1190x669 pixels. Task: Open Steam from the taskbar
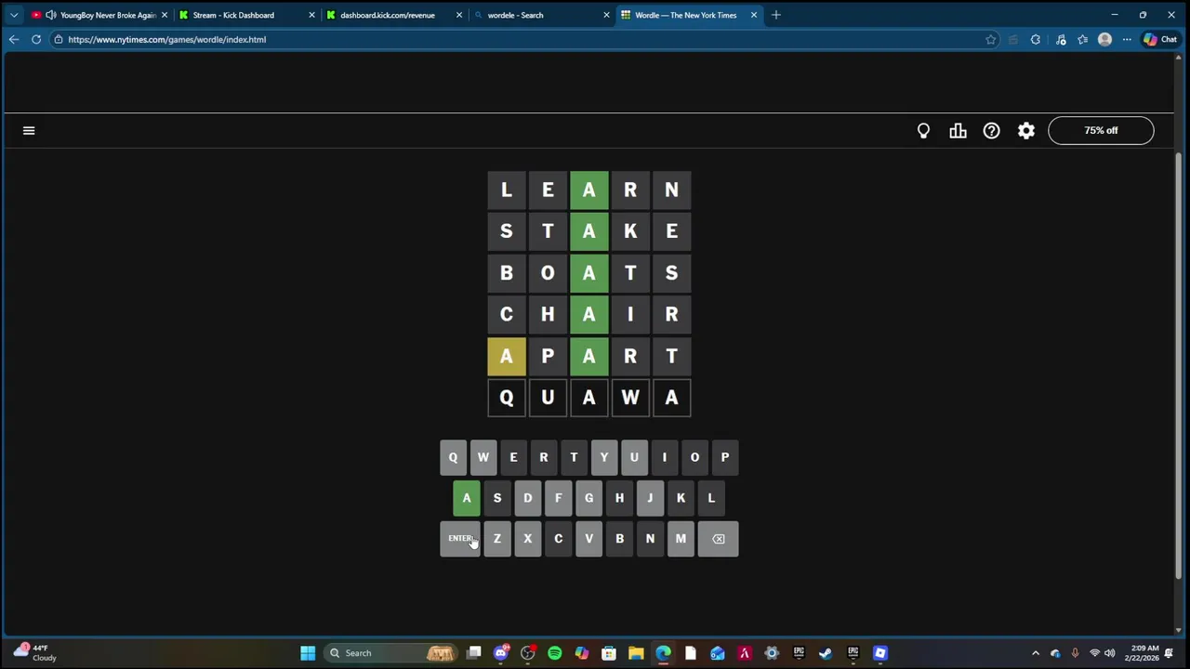[x=826, y=653]
